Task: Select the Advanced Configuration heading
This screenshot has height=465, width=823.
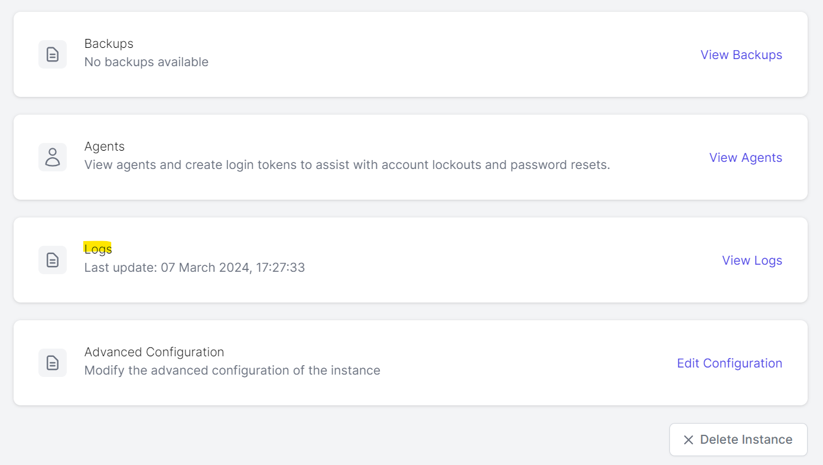Action: tap(154, 352)
